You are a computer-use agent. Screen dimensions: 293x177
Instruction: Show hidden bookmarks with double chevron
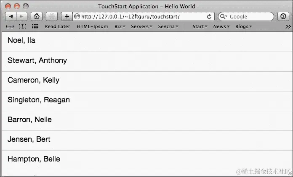pos(288,26)
